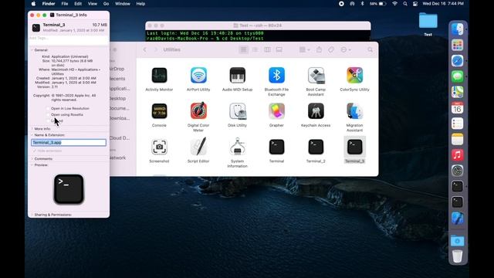Open the Help menu

click(140, 4)
